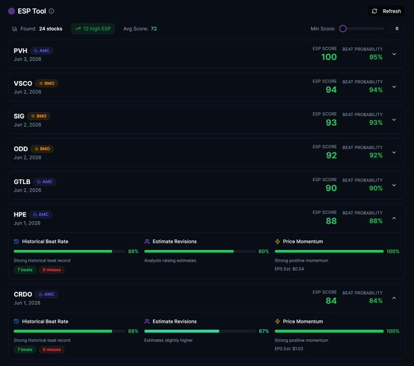Screen dimensions: 414x366
Task: Expand the GTLB stock row
Action: tap(394, 185)
